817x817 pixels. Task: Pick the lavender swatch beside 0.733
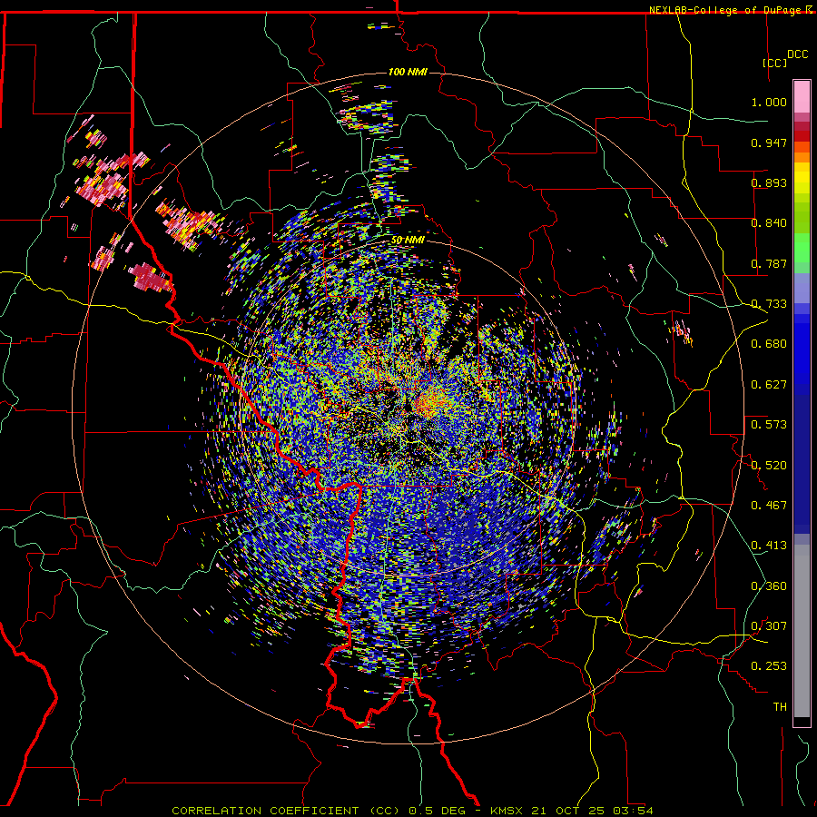tap(802, 288)
